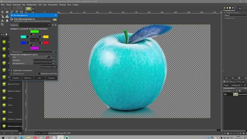Image resolution: width=247 pixels, height=139 pixels.
Task: Select the Bucket Fill tool
Action: (x=7, y=16)
